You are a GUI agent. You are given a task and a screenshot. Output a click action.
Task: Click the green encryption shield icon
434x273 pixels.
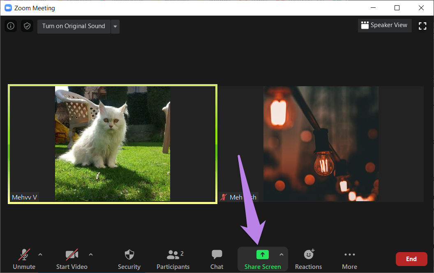(x=27, y=26)
